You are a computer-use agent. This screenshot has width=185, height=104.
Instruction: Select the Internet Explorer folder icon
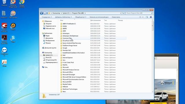[x=61, y=58]
